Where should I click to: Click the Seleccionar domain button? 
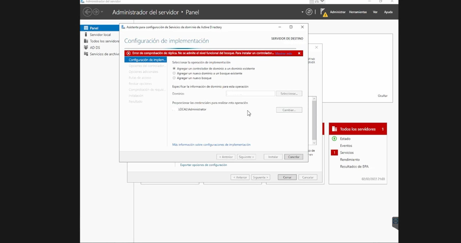click(289, 94)
